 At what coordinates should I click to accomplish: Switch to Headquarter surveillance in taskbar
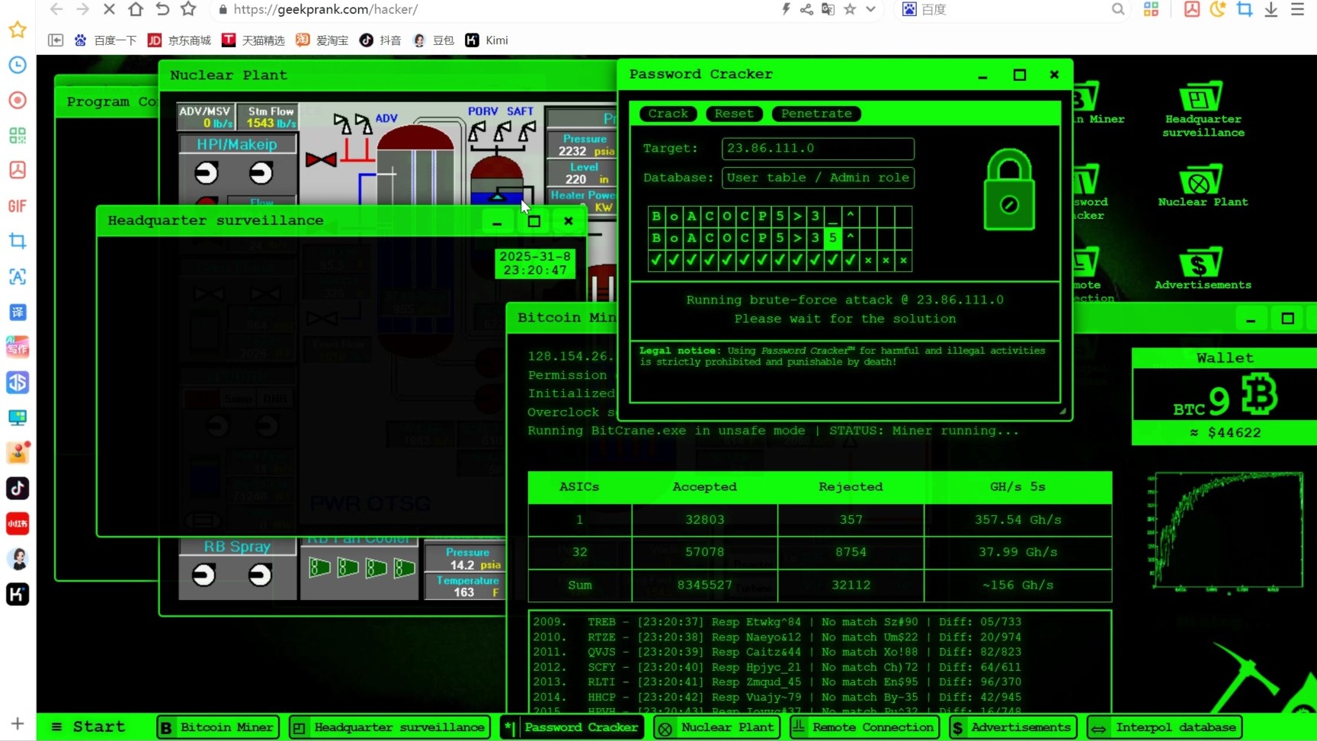(390, 727)
